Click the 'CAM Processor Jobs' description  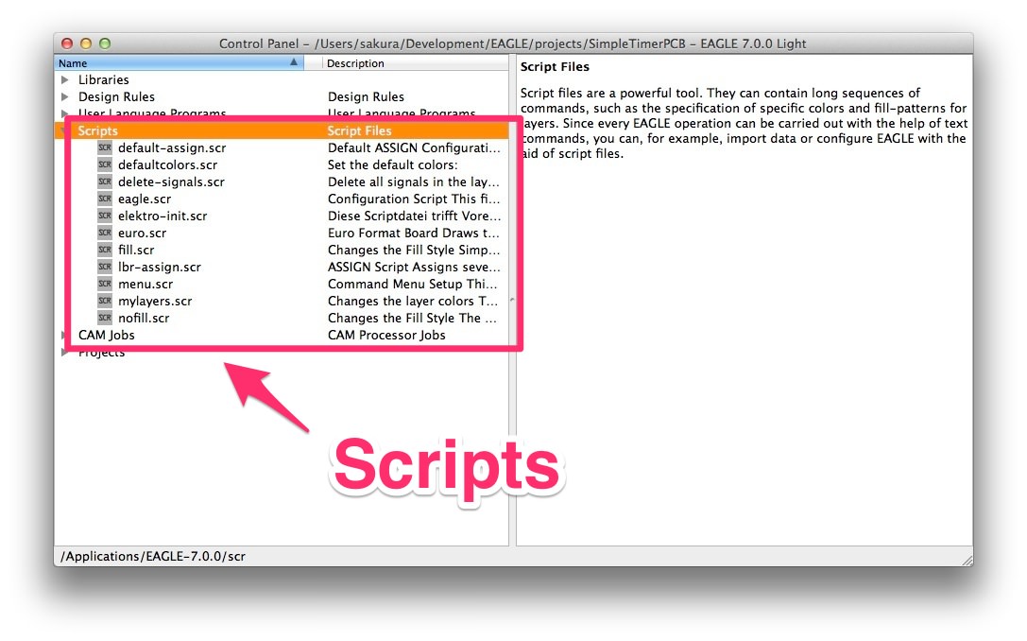tap(386, 336)
